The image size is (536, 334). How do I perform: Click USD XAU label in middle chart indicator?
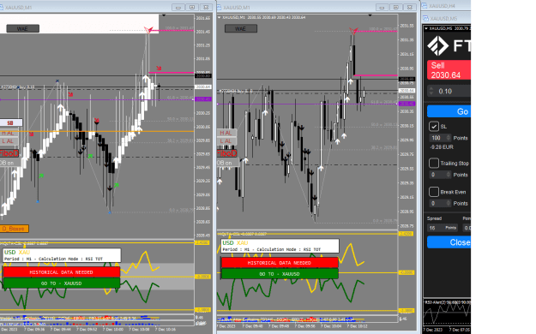click(x=235, y=243)
